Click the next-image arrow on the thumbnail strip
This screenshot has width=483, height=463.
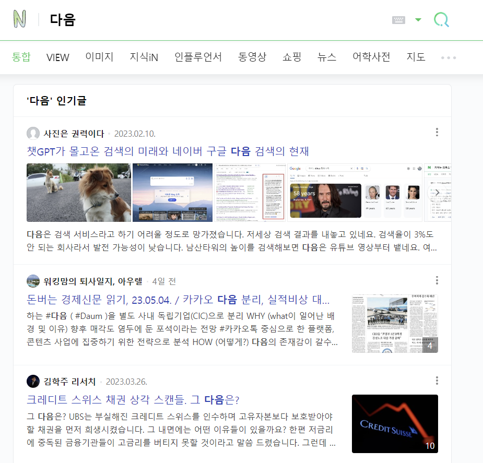437,193
